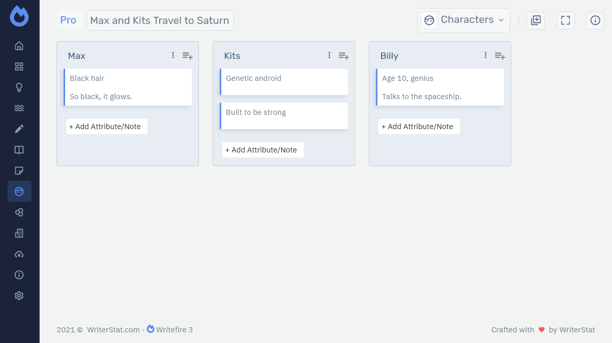
Task: Open the Max card three-dot menu
Action: point(173,55)
